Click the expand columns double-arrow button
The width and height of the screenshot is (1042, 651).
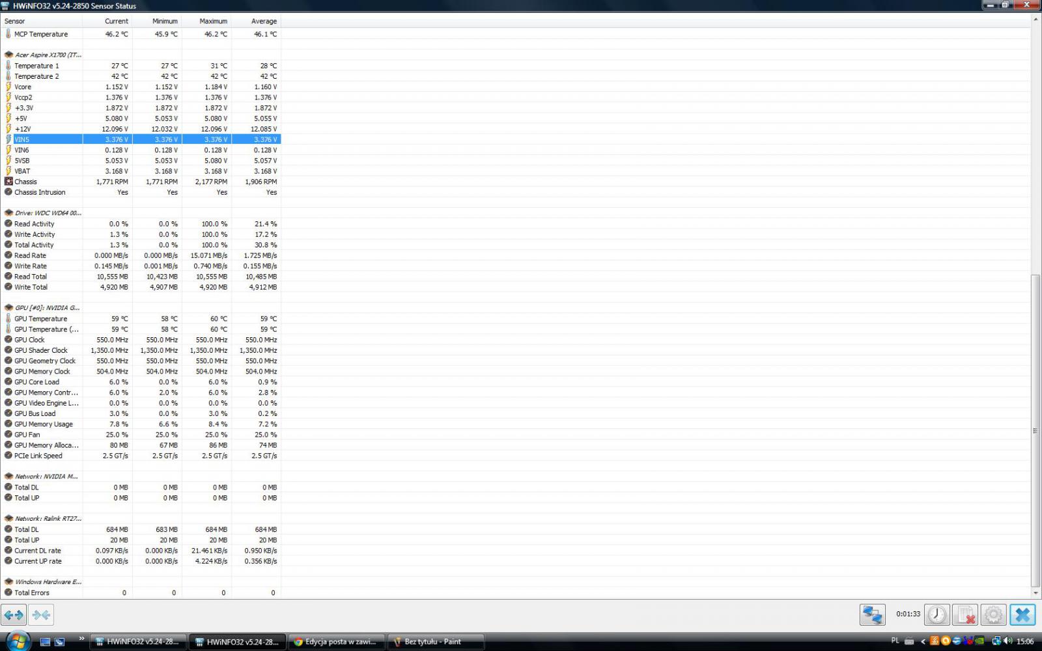tap(14, 615)
